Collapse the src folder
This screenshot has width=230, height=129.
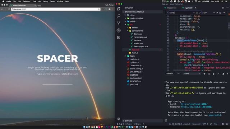[x=125, y=25]
